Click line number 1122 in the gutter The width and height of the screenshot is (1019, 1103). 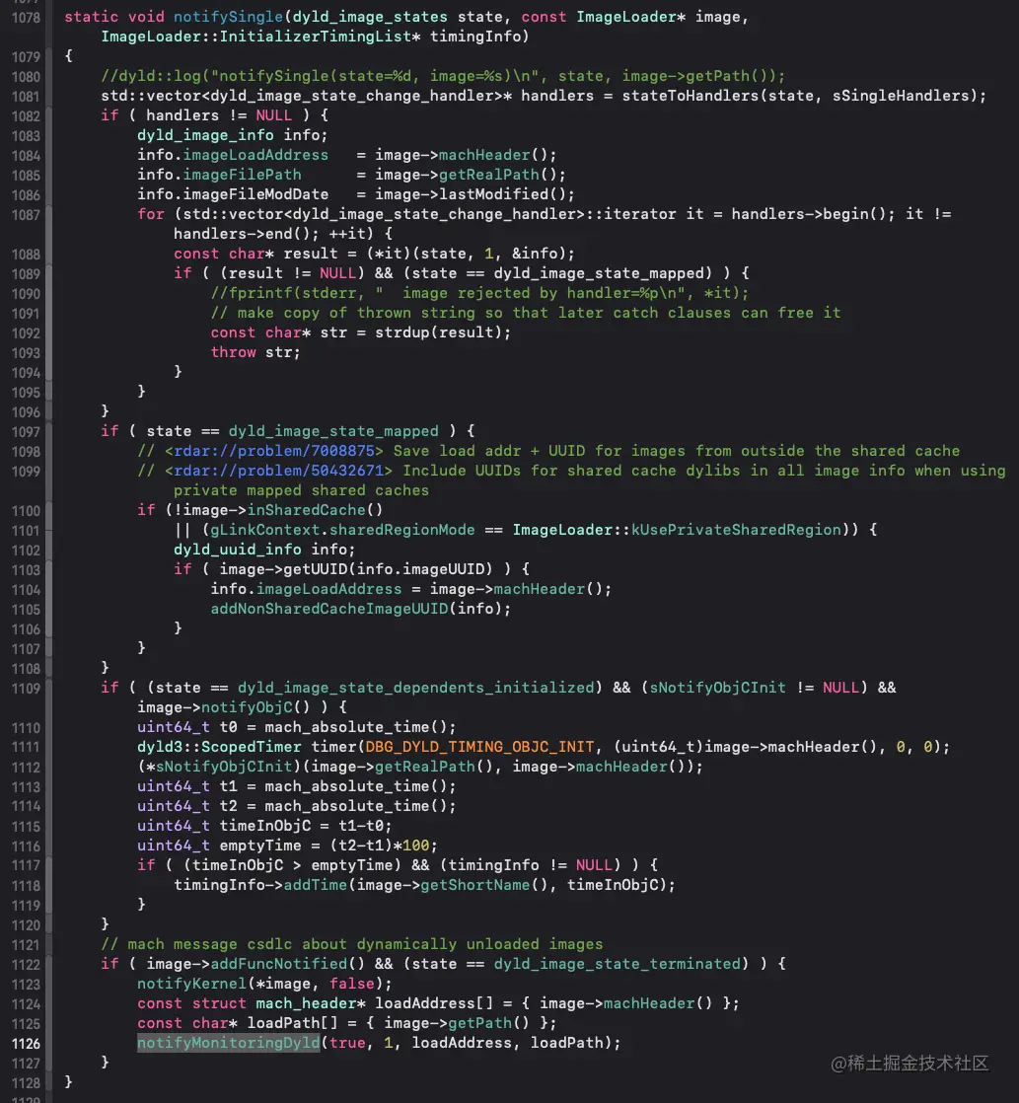coord(26,965)
